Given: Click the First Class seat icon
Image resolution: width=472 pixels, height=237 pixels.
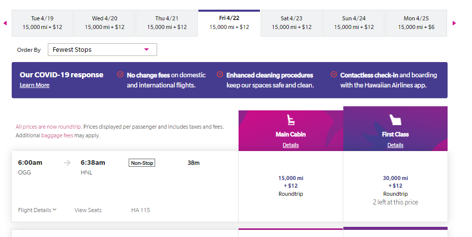Looking at the screenshot, I should tap(395, 120).
